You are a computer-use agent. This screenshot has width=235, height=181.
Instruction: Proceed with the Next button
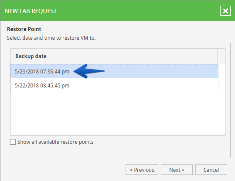coord(177,170)
